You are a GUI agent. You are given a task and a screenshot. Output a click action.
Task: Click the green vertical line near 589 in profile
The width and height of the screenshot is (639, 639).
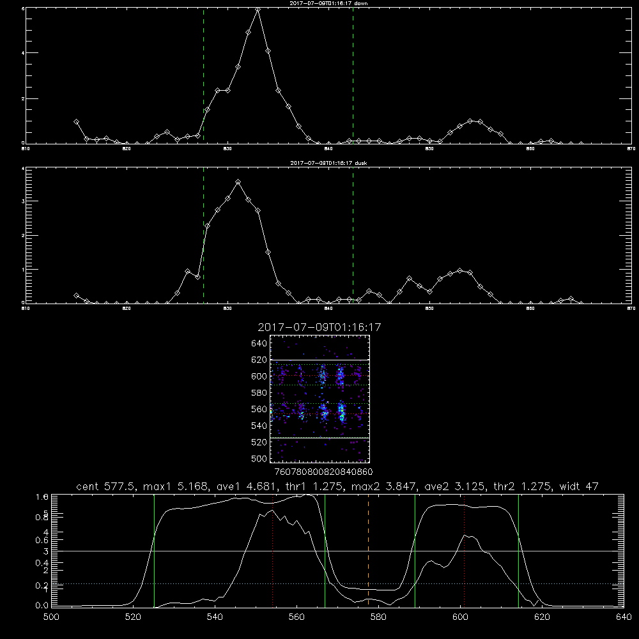[415, 550]
